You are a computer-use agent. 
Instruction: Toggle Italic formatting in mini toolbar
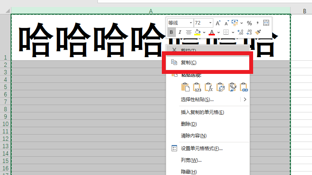coord(180,32)
